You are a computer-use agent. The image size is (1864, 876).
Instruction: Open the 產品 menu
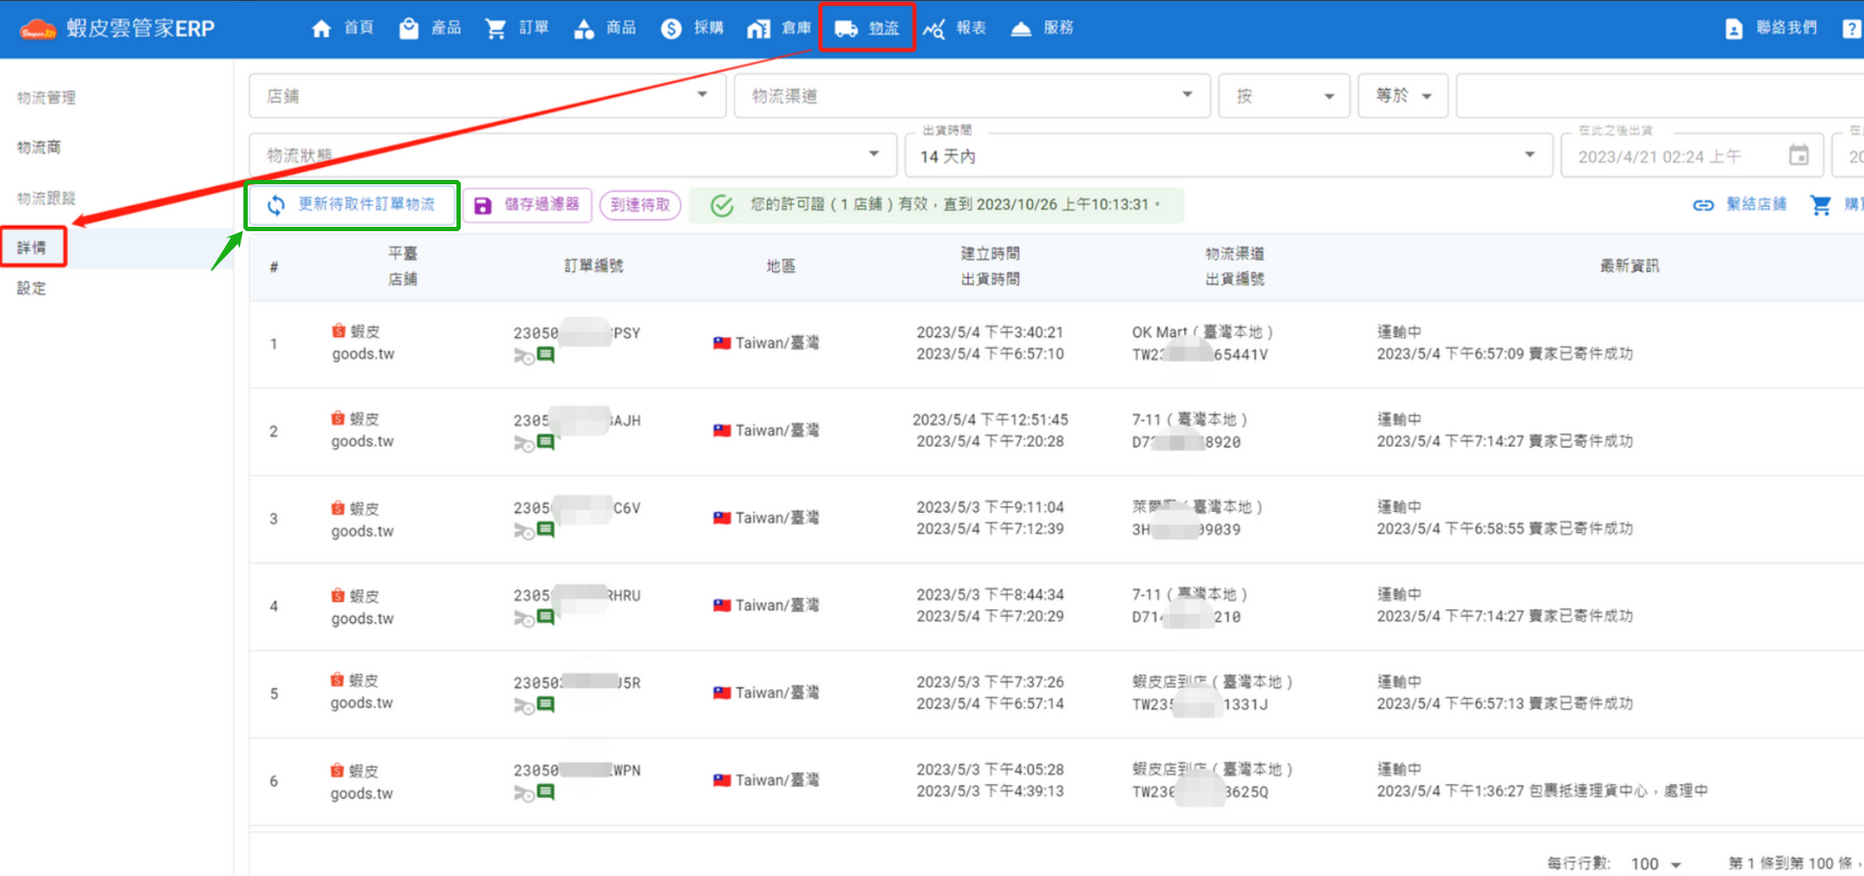point(429,28)
